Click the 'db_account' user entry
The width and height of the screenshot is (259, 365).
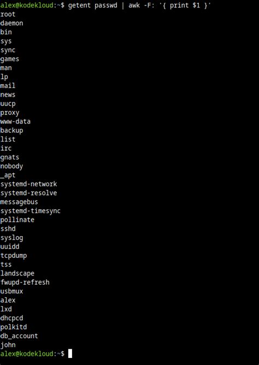pos(19,336)
